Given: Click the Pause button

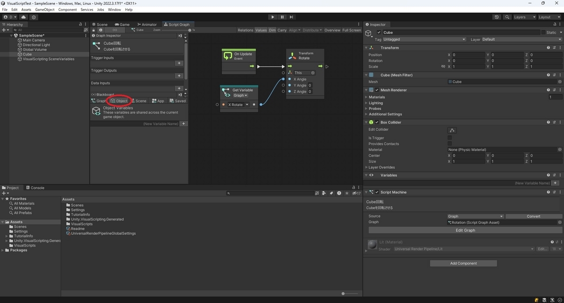Looking at the screenshot, I should [x=282, y=17].
